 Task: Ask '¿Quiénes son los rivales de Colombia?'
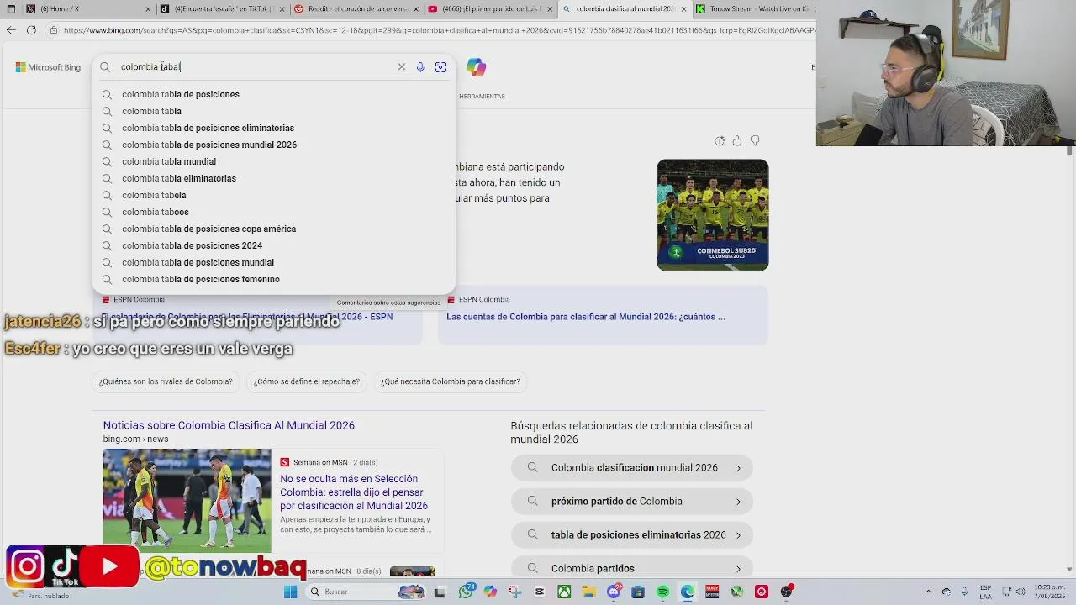166,381
